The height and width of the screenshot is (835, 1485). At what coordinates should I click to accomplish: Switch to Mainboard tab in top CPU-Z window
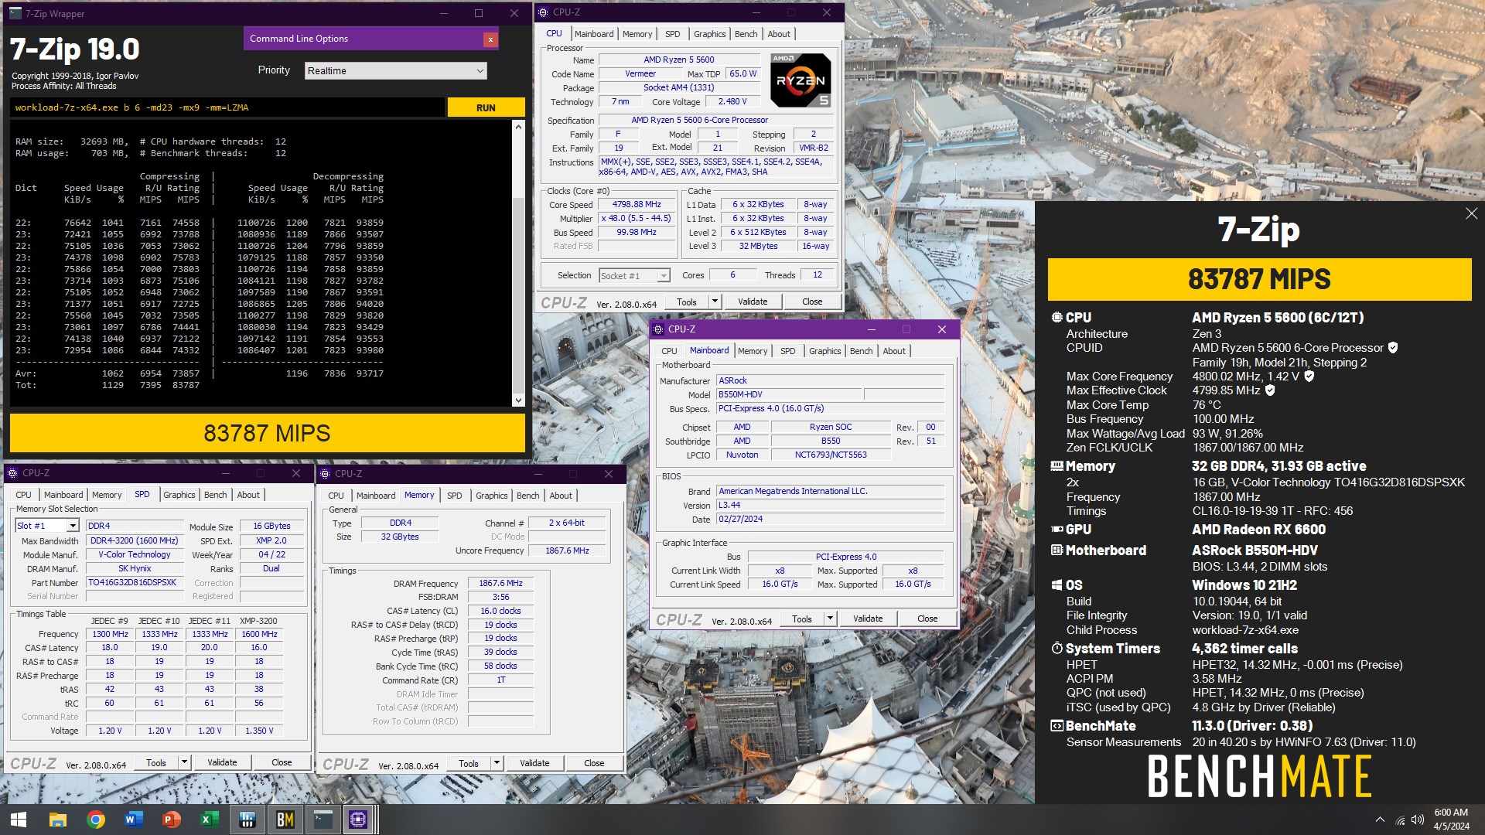click(x=594, y=34)
